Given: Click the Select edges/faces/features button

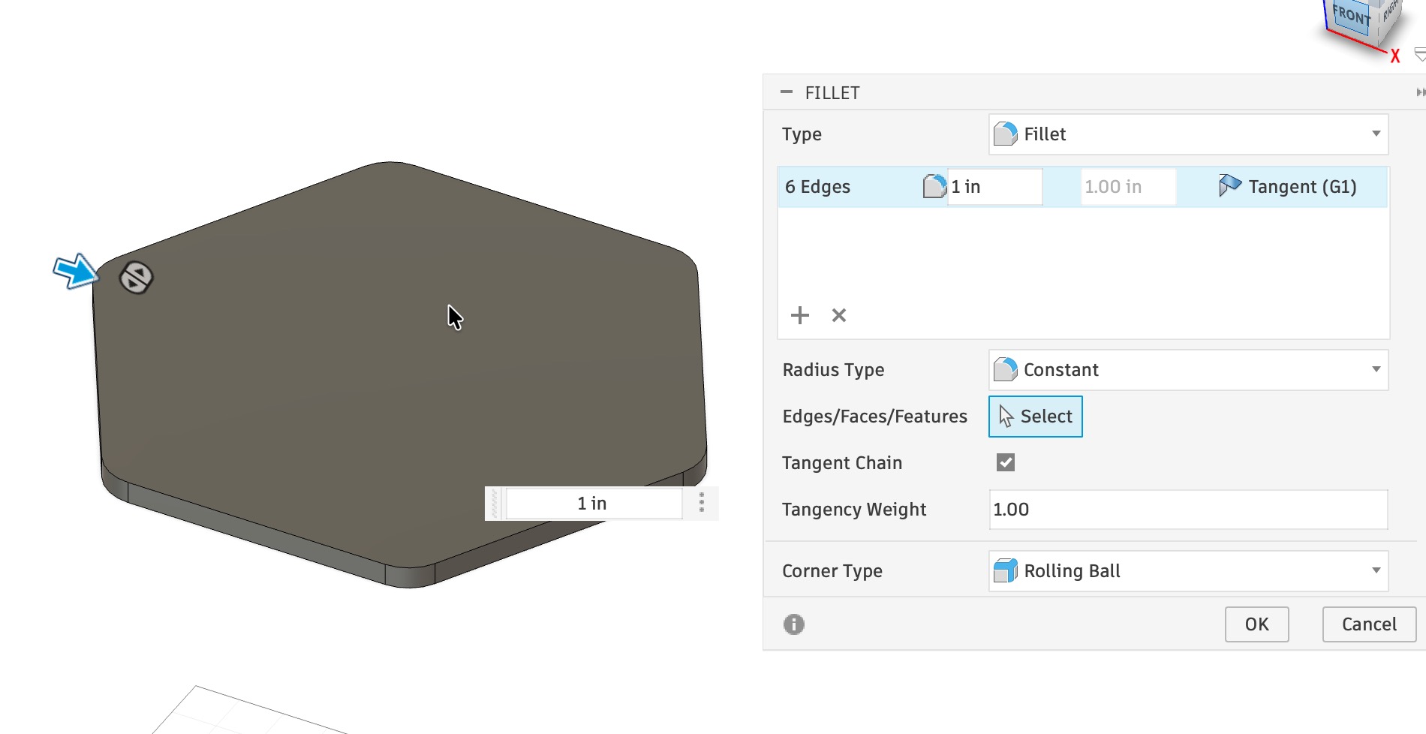Looking at the screenshot, I should [x=1036, y=417].
